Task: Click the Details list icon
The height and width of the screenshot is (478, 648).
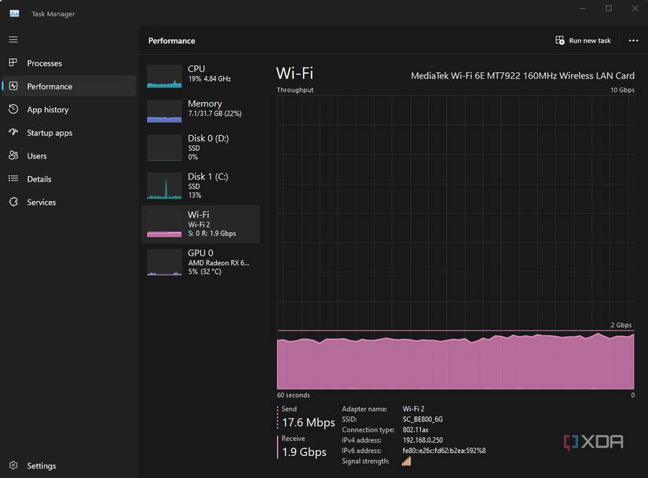Action: click(13, 178)
